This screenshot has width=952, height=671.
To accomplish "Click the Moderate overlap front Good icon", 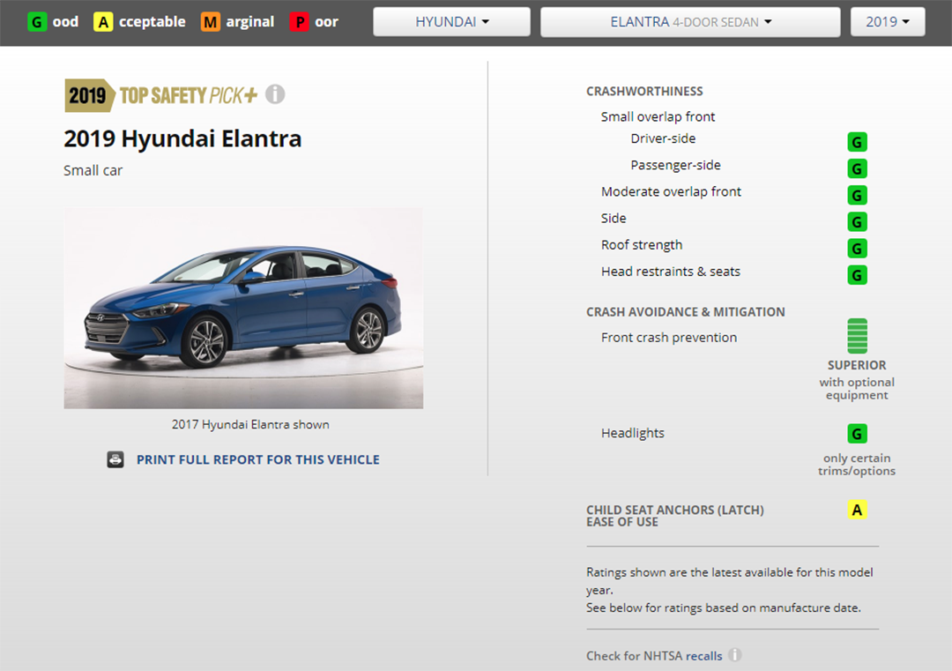I will (x=857, y=195).
